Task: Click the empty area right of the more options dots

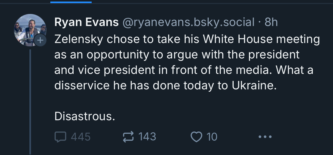Action: click(302, 137)
